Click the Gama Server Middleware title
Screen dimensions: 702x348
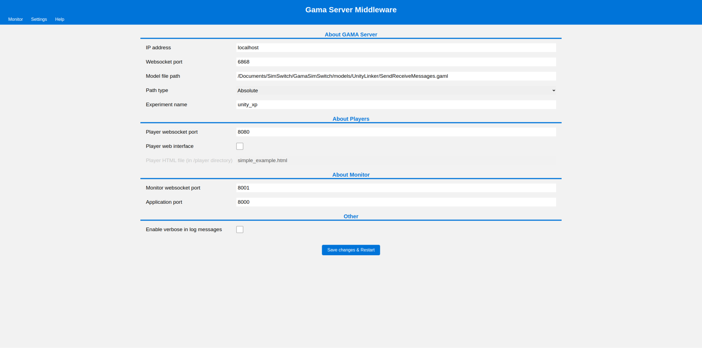351,10
